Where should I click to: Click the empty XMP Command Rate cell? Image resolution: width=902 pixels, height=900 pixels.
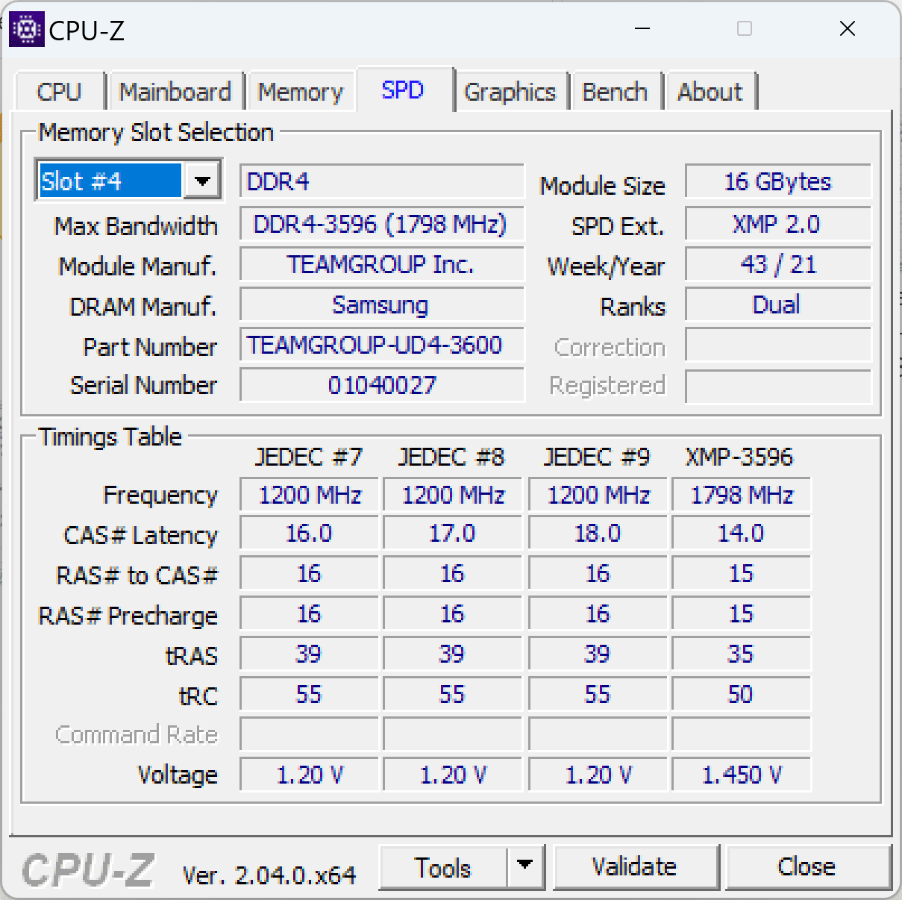pyautogui.click(x=742, y=734)
